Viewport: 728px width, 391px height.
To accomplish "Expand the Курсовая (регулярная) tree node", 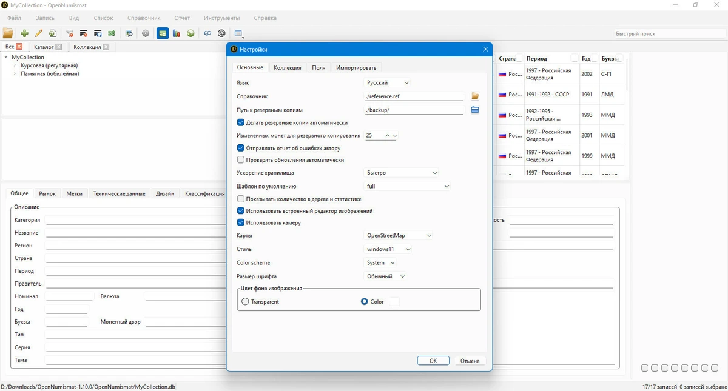I will [15, 65].
